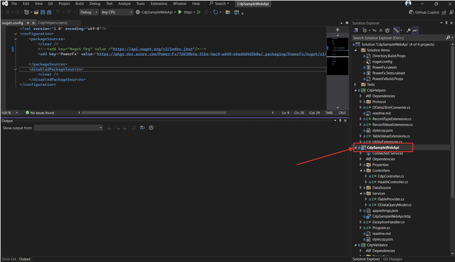Open the File menu
Screen dimensions: 455x262
(14, 4)
